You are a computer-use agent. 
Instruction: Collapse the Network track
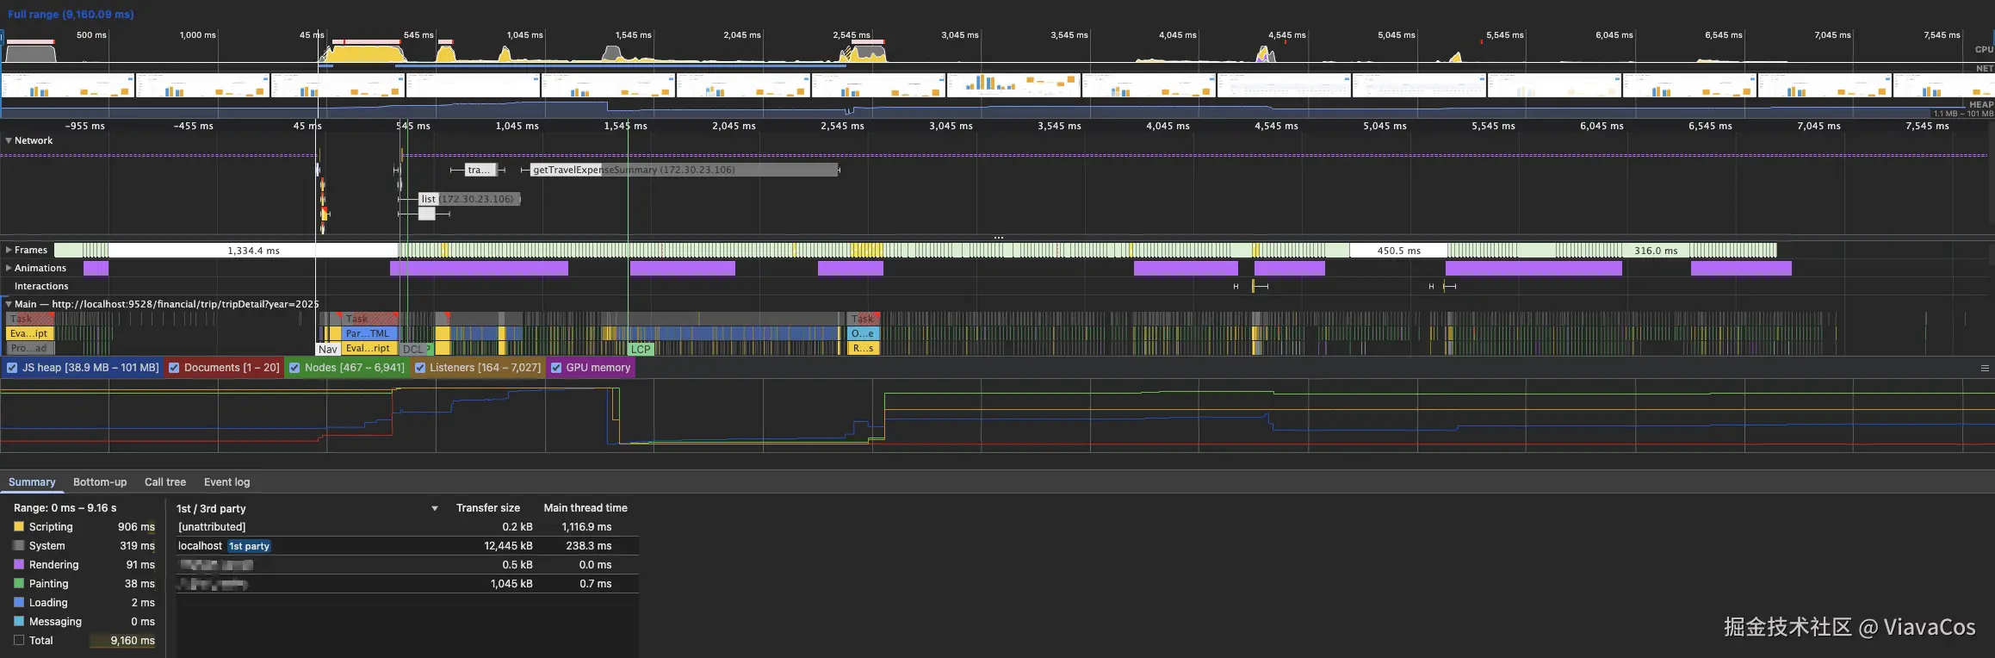(9, 140)
